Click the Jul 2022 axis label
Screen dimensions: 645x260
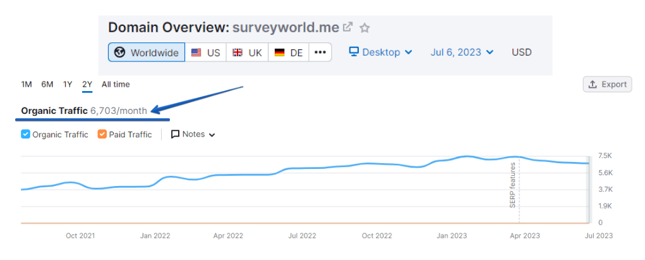[x=302, y=236]
